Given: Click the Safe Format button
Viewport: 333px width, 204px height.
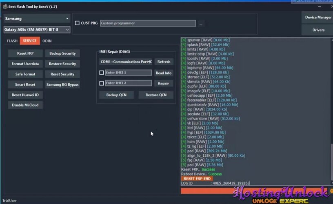Looking at the screenshot, I should 25,74.
